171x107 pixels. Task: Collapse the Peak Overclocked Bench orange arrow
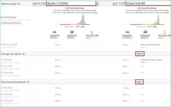tap(28, 82)
